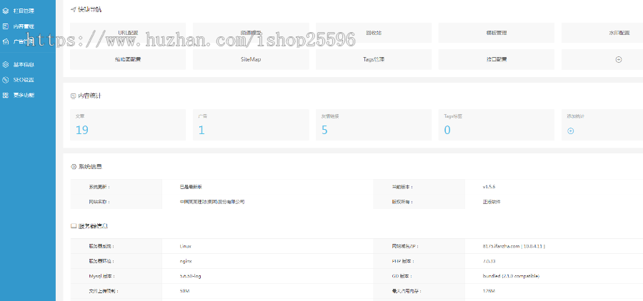
Task: Open the SiteMap quick navigation tile
Action: (251, 59)
